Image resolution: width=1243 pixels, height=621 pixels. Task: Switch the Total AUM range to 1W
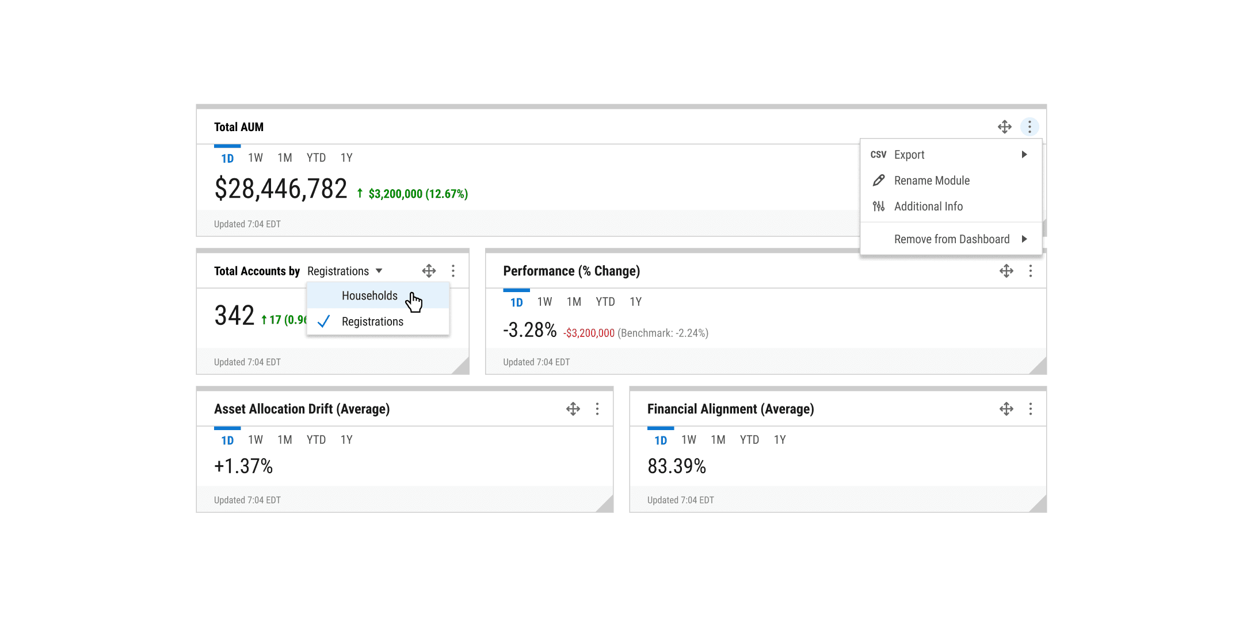tap(255, 158)
